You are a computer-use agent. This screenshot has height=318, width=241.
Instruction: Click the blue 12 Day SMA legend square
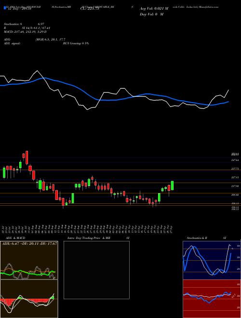click(5, 8)
